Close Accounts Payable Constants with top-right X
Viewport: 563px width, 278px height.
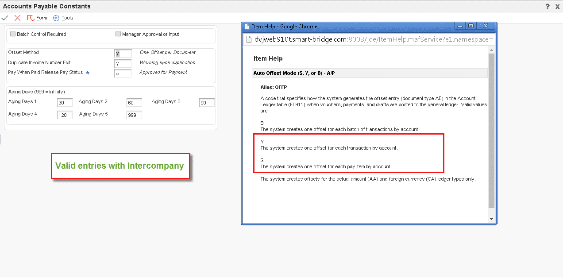[557, 6]
